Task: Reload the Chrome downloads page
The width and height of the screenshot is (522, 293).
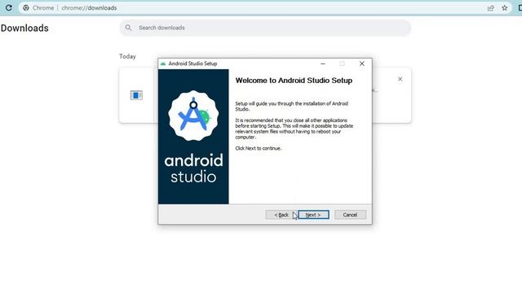Action: pos(9,7)
